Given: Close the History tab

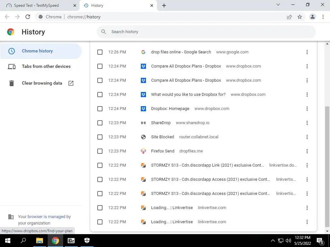Looking at the screenshot, I should 152,5.
